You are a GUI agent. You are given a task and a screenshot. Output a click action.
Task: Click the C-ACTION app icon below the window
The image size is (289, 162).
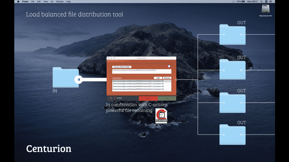(x=161, y=116)
